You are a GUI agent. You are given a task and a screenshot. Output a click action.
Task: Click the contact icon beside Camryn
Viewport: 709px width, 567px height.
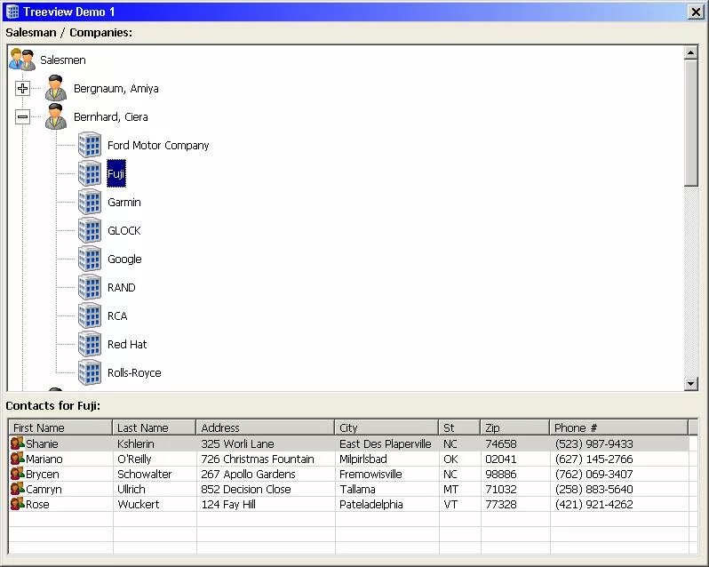coord(17,489)
